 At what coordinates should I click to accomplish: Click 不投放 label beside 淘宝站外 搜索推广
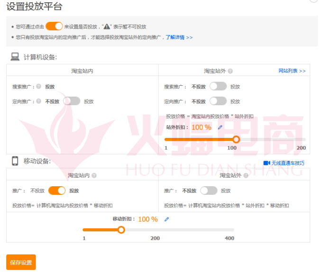coord(199,87)
